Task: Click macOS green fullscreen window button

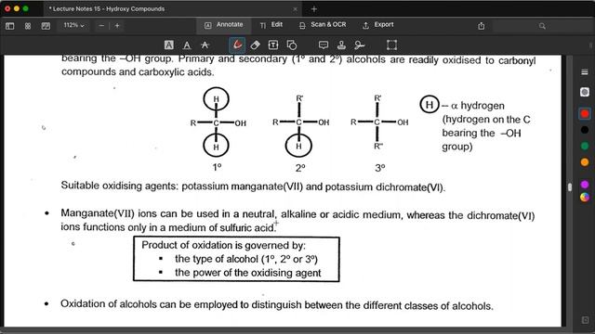Action: coord(25,8)
